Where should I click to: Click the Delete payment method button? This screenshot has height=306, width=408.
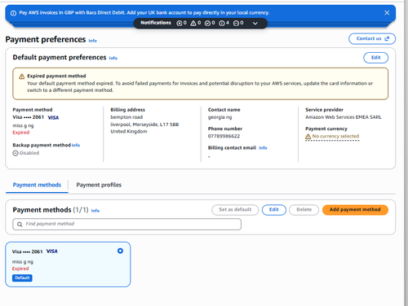coord(304,210)
